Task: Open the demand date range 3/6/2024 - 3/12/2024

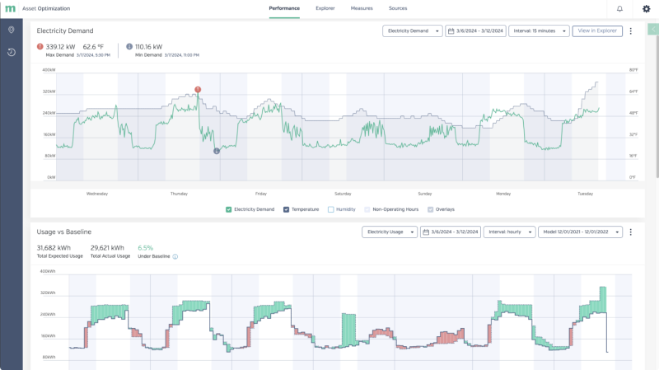Action: coord(475,31)
